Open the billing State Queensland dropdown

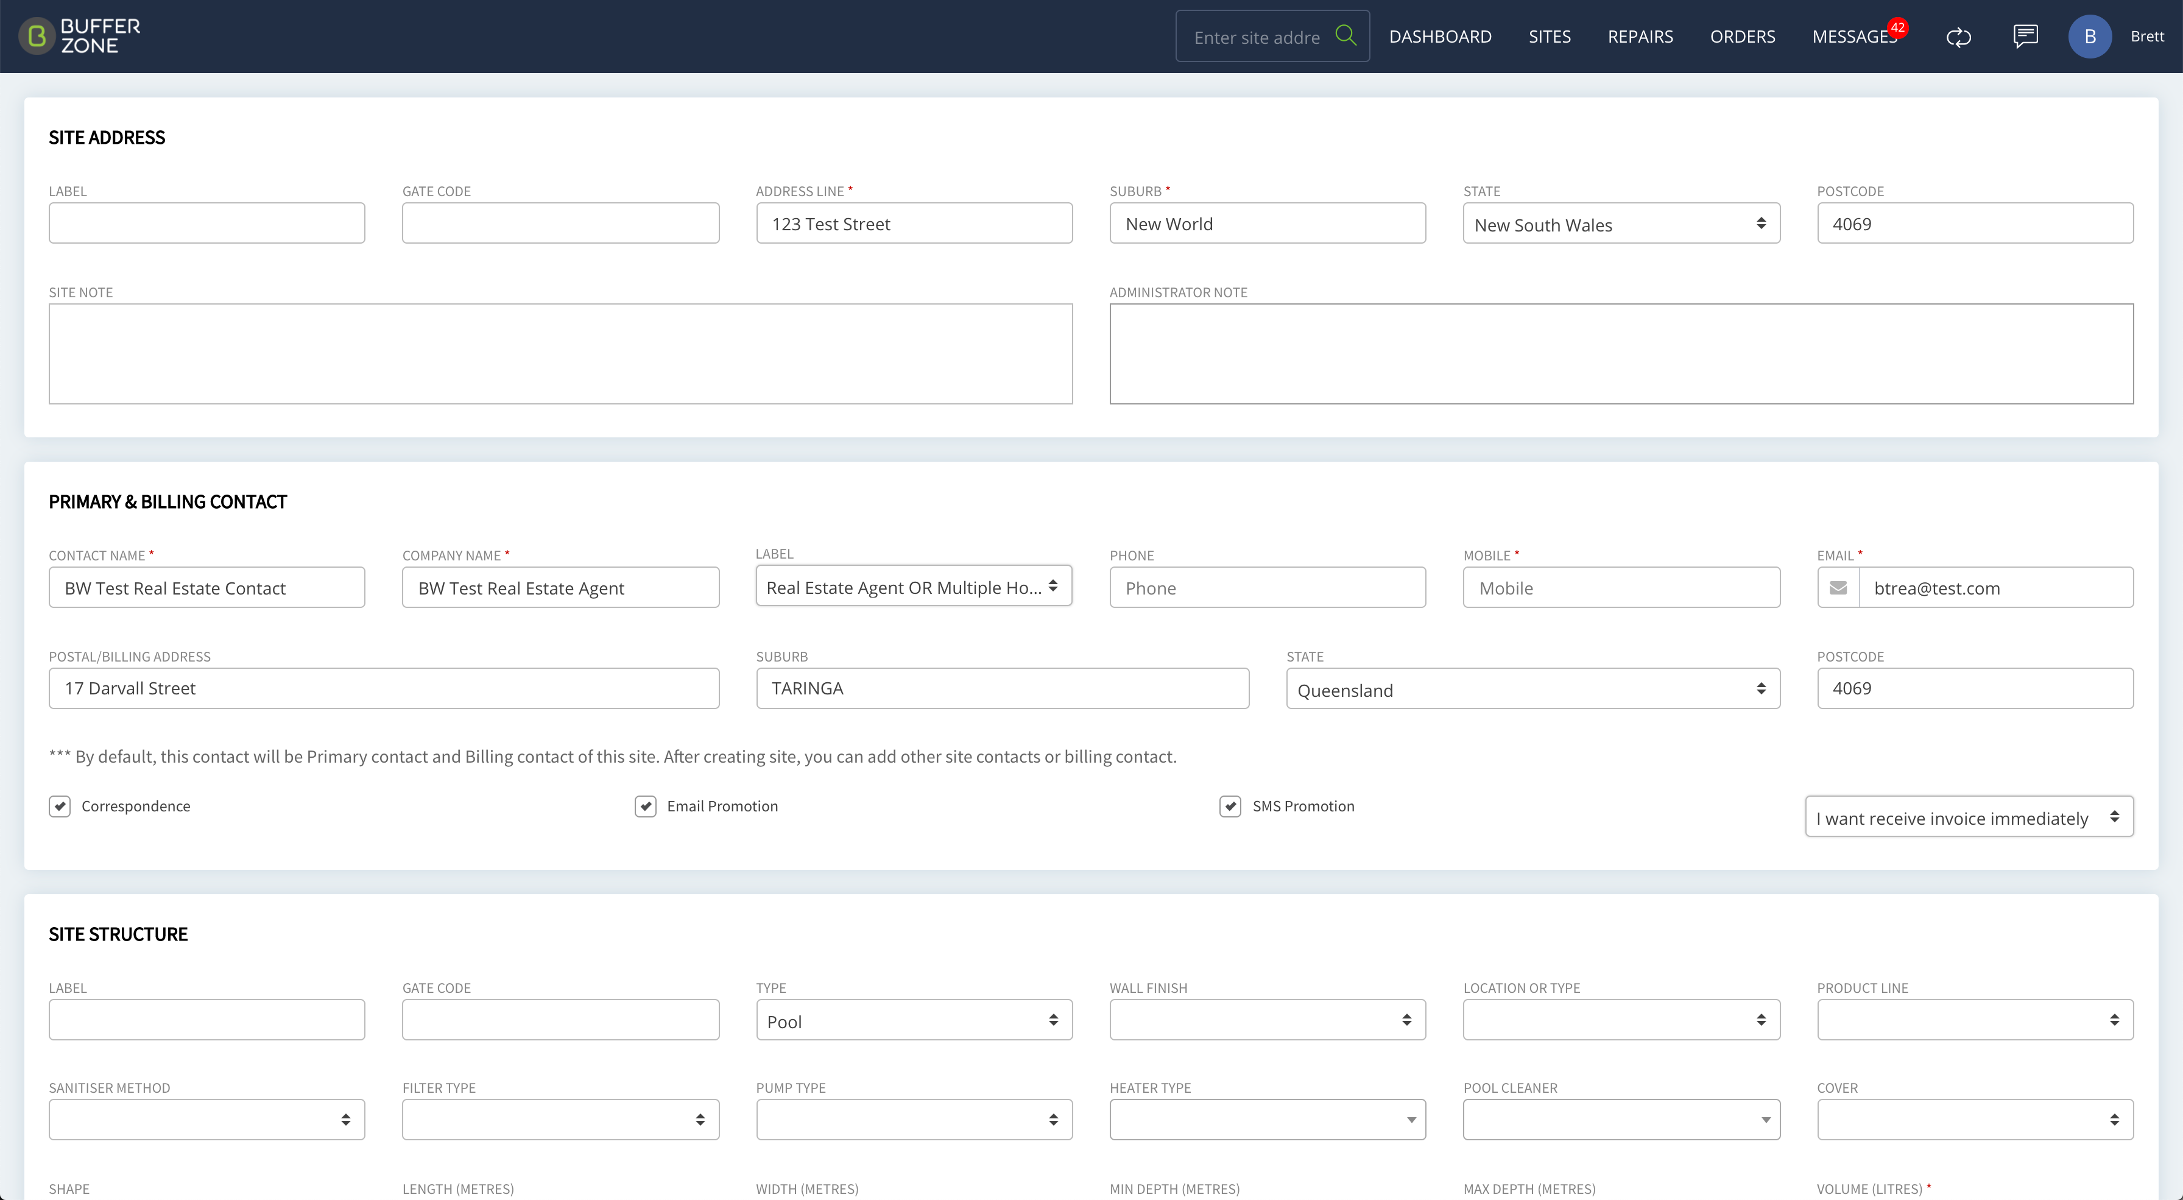pos(1533,689)
